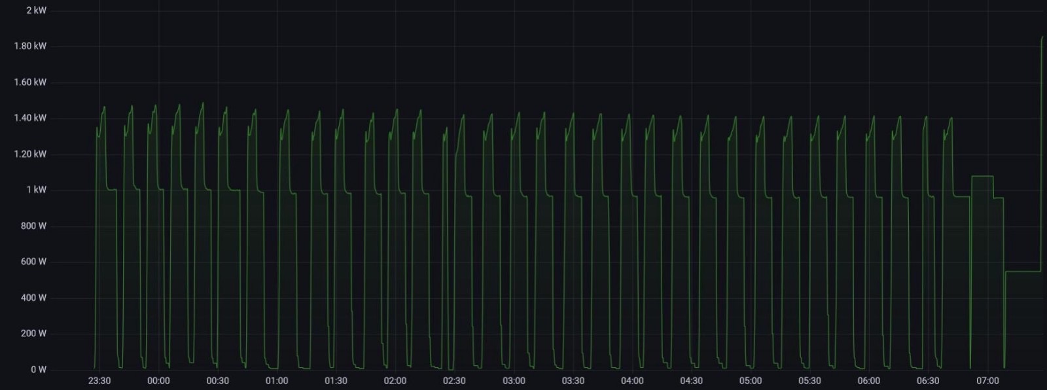This screenshot has width=1047, height=390.
Task: Click the 04:30 time axis label
Action: tap(692, 381)
